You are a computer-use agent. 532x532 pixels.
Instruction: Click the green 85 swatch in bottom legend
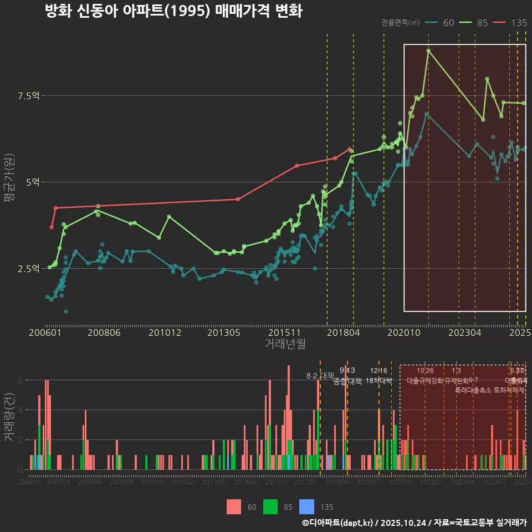(270, 507)
